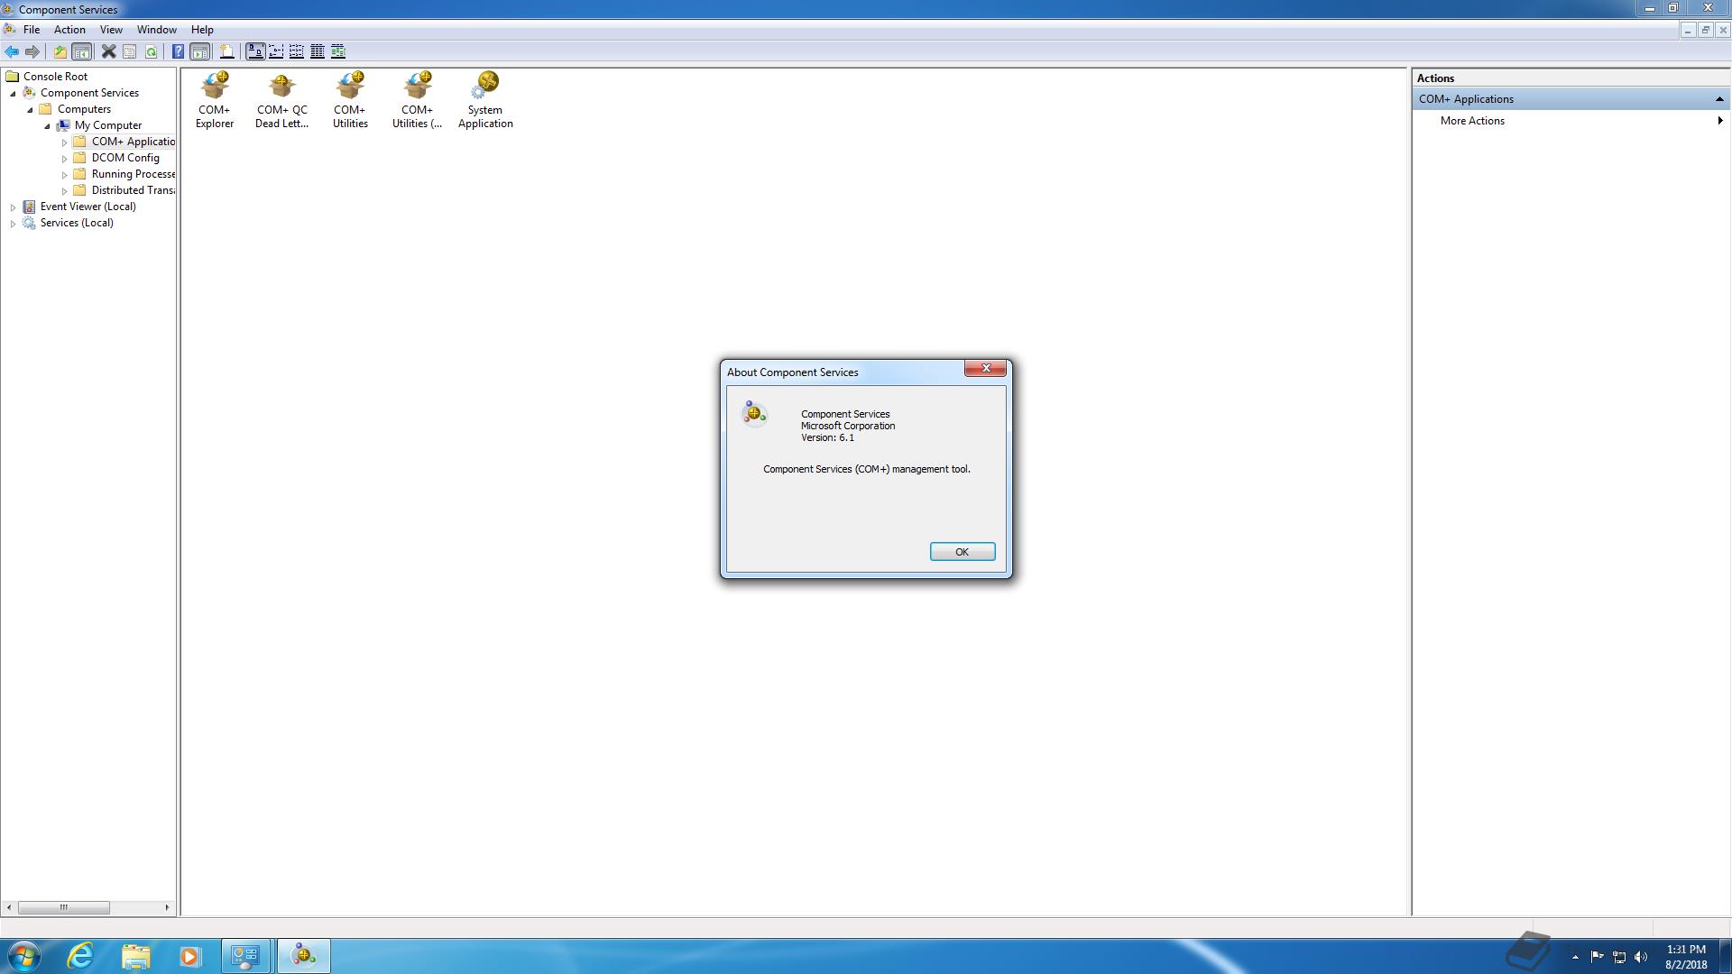Image resolution: width=1732 pixels, height=974 pixels.
Task: Close the About Component Services dialog
Action: pyautogui.click(x=986, y=368)
